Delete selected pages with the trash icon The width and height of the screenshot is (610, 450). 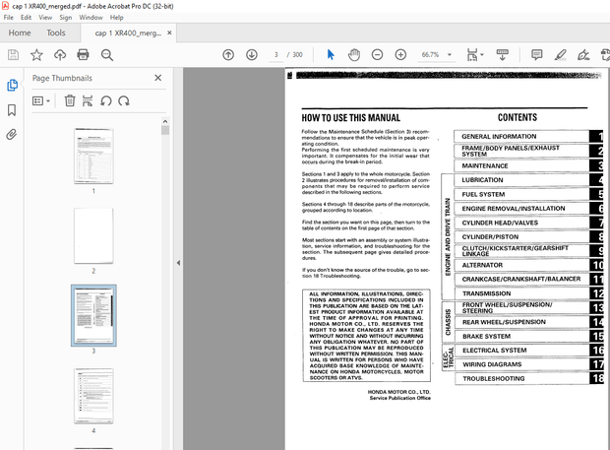point(70,100)
